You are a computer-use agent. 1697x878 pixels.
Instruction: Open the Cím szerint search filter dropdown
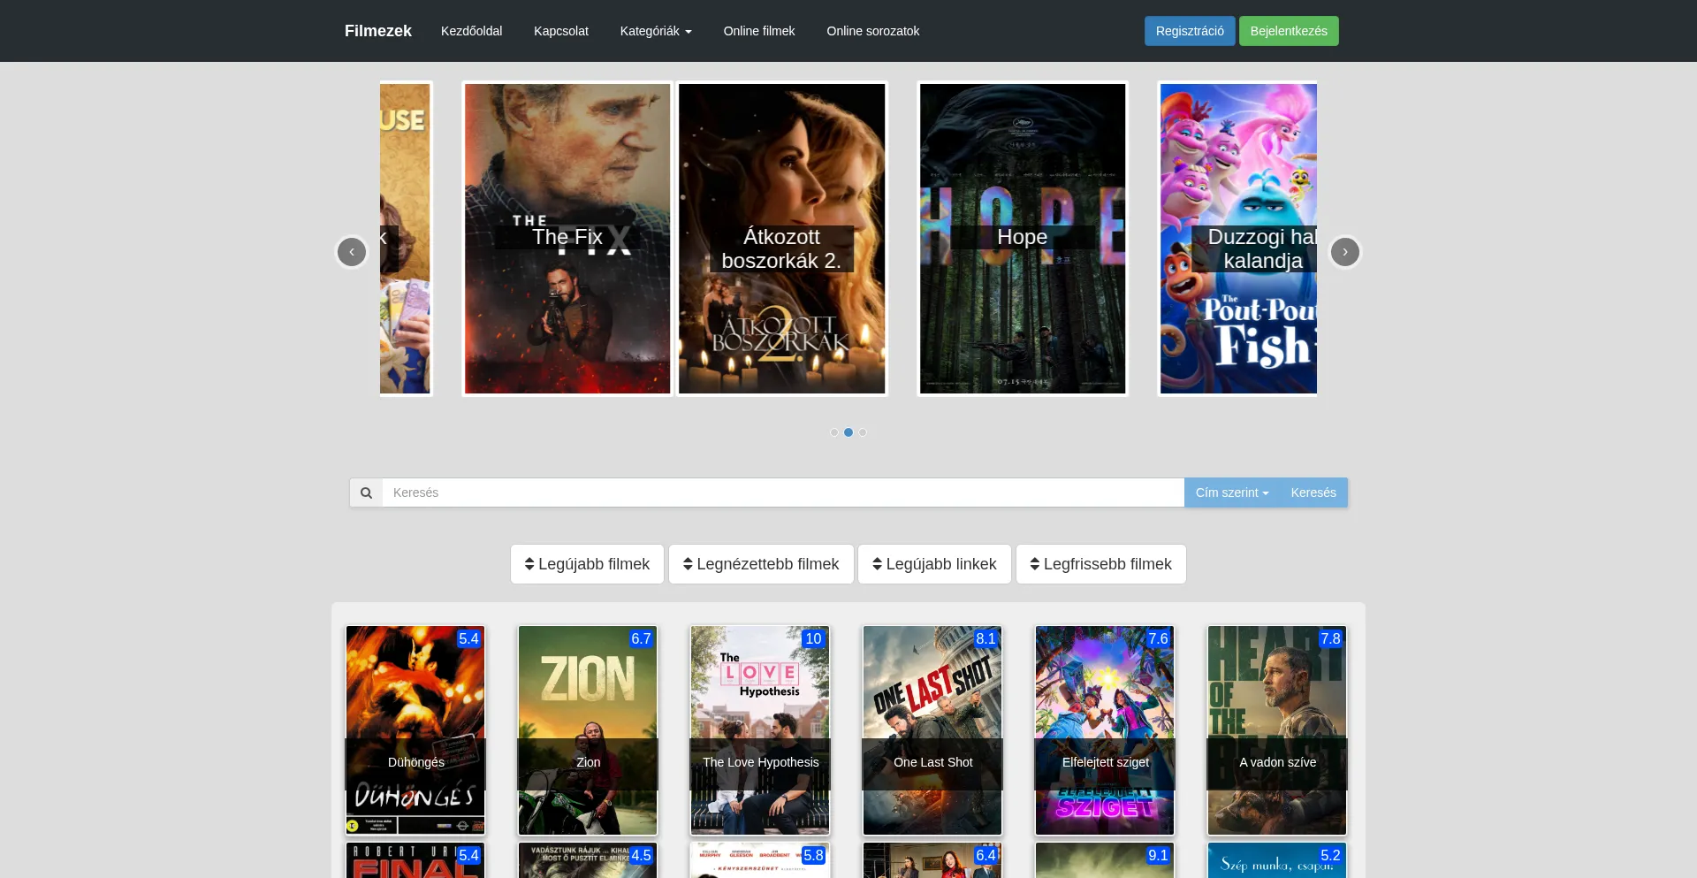click(x=1232, y=492)
